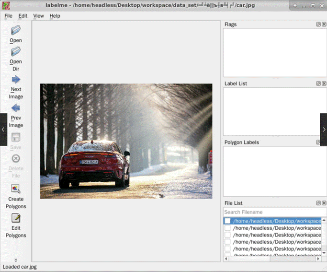Float the Polygon Labels panel
Screen dimensions: 327x272
(318, 142)
